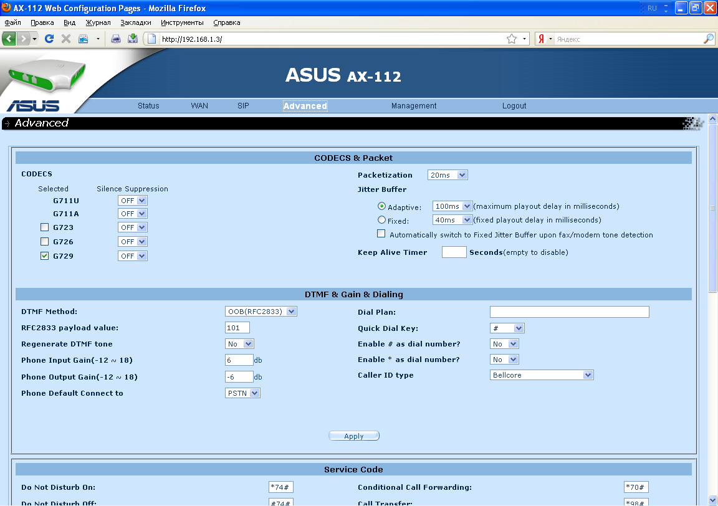Open the Правка menu
This screenshot has height=506, width=718.
click(x=42, y=22)
